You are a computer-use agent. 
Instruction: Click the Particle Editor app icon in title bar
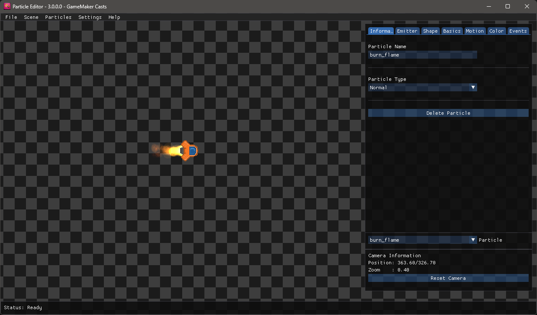(7, 6)
